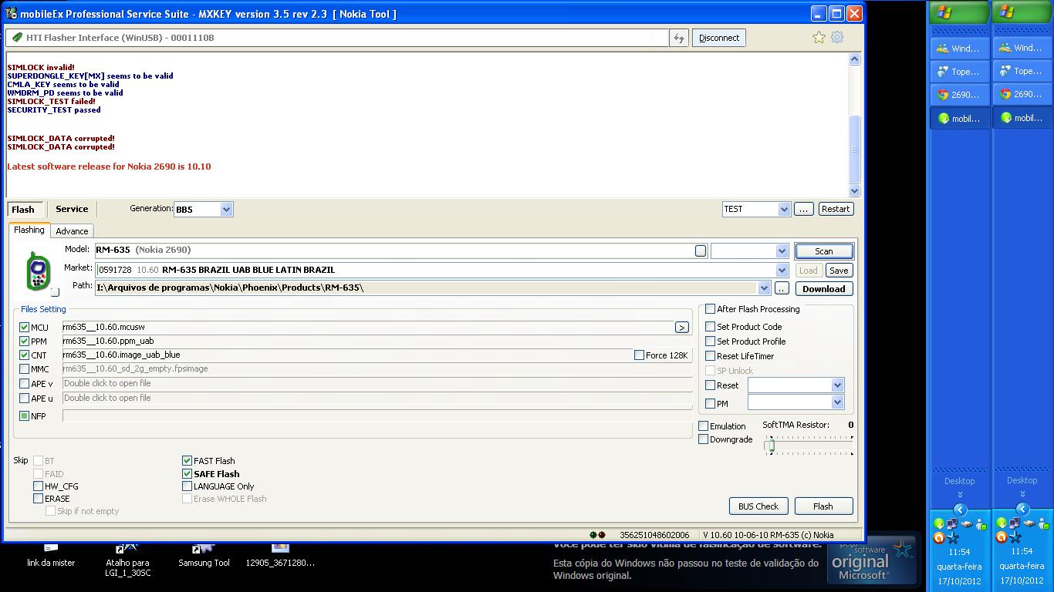Enable the Downgrade checkbox
The height and width of the screenshot is (592, 1054).
pos(703,439)
